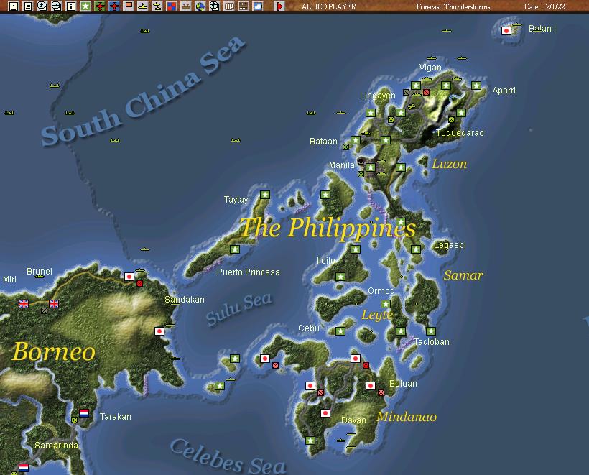Open the document report icon
Viewport: 589px width, 475px height.
28,6
